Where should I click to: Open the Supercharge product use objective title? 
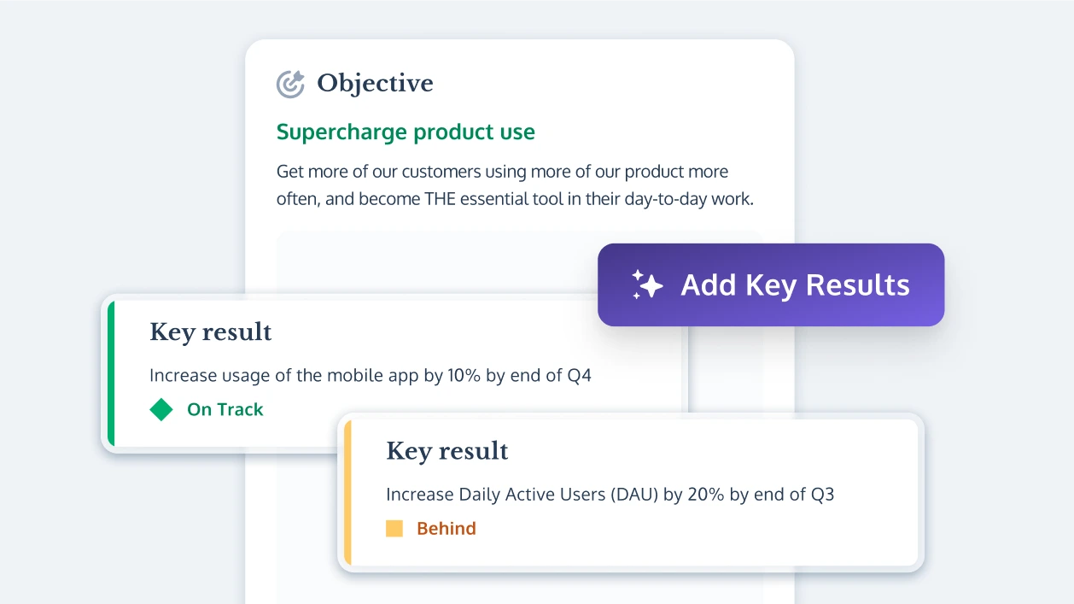[406, 132]
